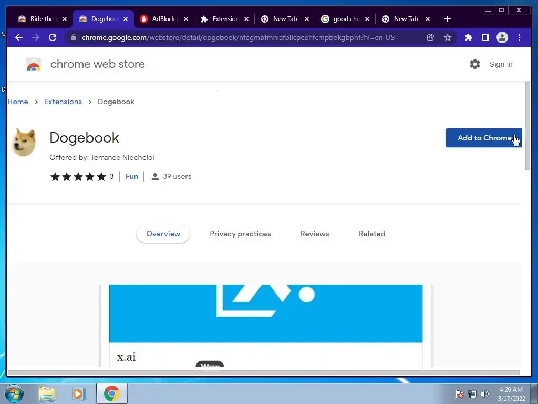Open File Explorer from taskbar
The image size is (538, 404).
coord(47,393)
